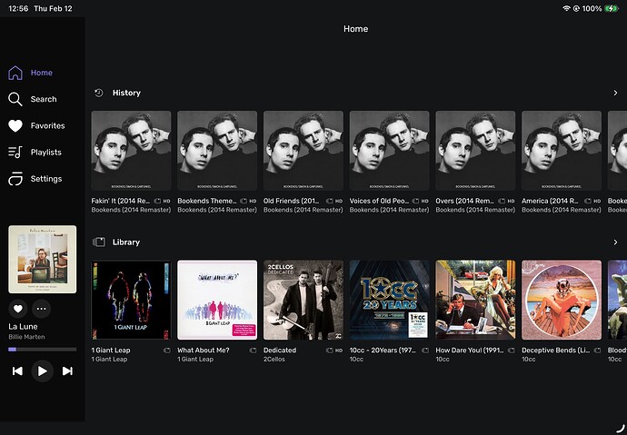
Task: Open the Settings icon in sidebar
Action: coord(15,179)
